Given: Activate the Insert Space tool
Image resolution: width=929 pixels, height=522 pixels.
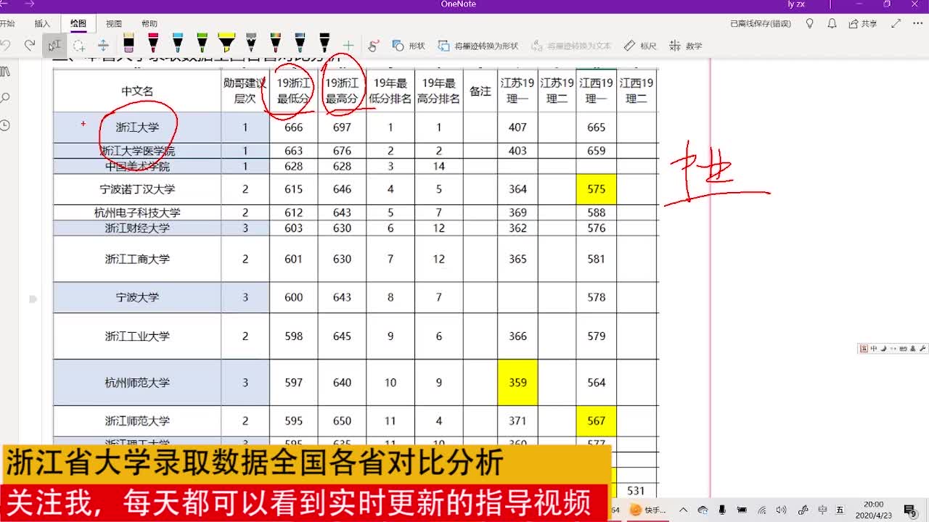Looking at the screenshot, I should (103, 46).
